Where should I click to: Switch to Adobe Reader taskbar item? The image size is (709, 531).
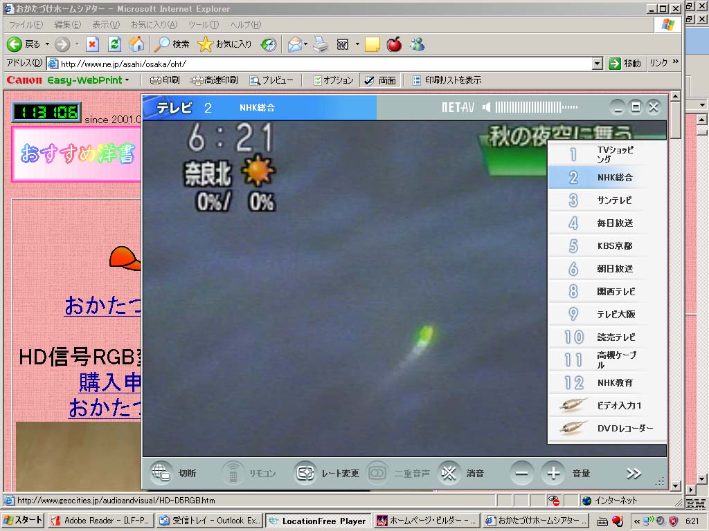click(100, 521)
